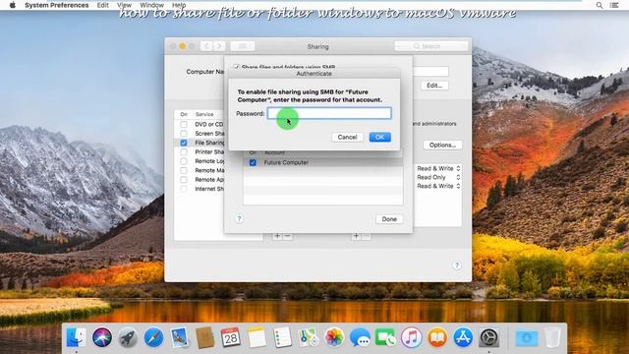
Task: Open Mail stamp icon in Dock
Action: point(179,337)
